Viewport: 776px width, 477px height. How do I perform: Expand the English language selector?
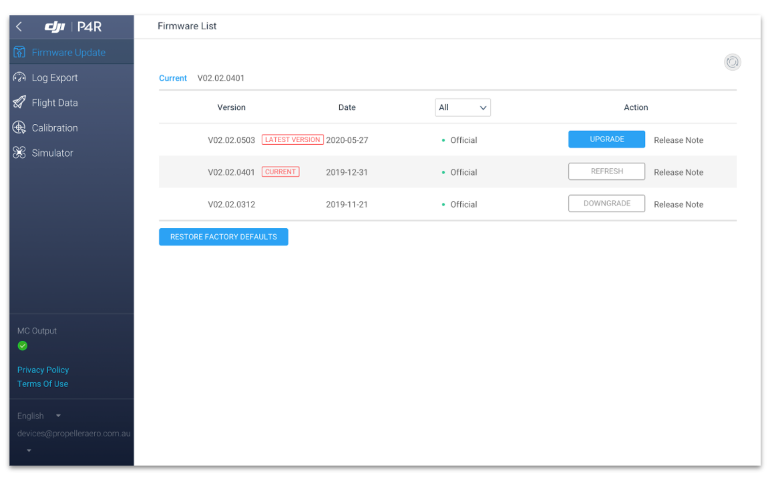click(39, 416)
